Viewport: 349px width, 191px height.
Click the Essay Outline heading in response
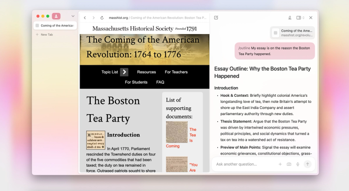point(262,72)
